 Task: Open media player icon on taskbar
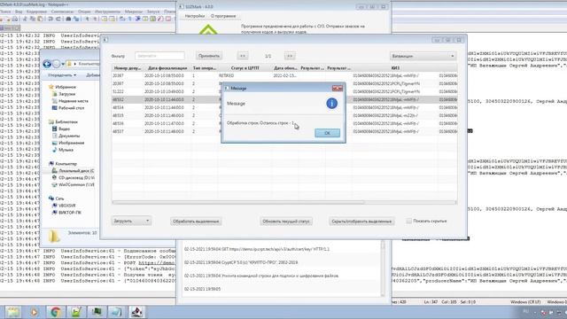pos(34,312)
